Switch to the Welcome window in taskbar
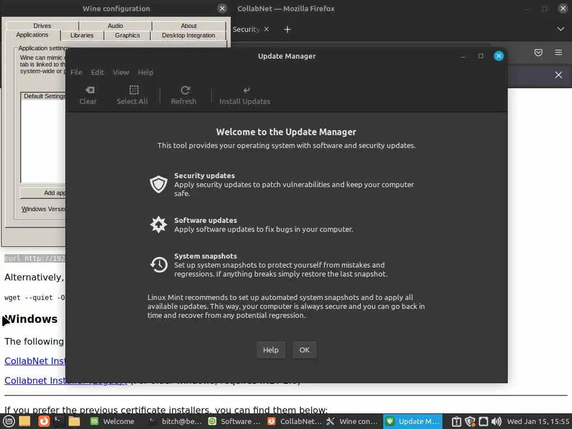The width and height of the screenshot is (572, 429). click(113, 421)
